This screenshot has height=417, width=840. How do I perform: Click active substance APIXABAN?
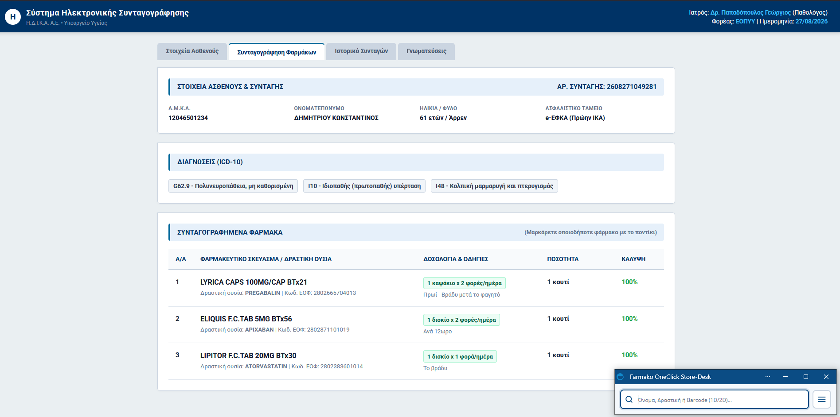[x=259, y=330]
